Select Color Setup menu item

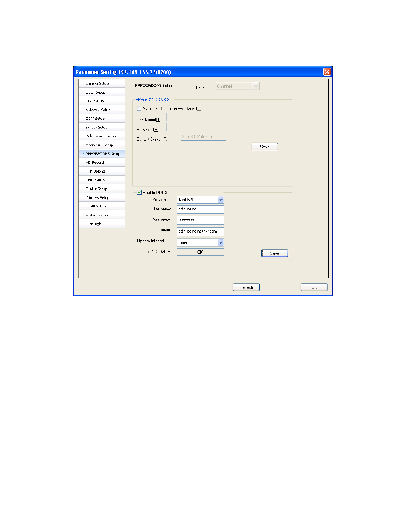(102, 92)
